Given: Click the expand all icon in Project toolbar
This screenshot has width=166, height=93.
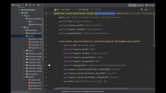Looking at the screenshot, I should click(x=30, y=5).
